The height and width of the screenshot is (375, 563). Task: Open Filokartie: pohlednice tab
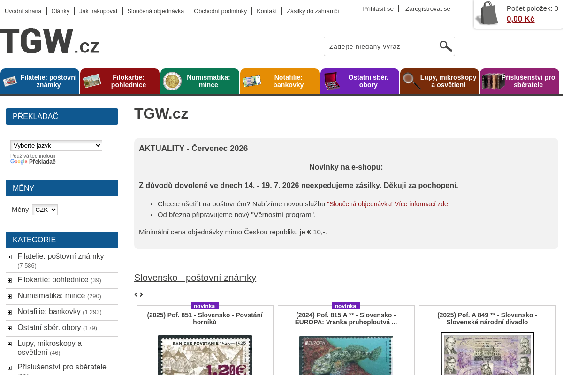click(x=120, y=81)
